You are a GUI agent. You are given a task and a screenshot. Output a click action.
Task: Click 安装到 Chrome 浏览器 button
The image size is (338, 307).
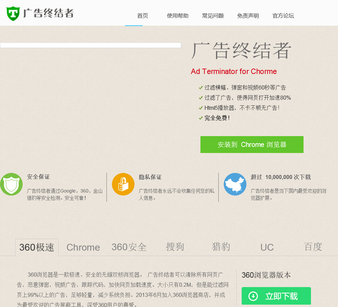[x=252, y=145]
